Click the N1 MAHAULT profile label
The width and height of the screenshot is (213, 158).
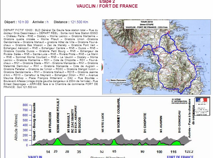(69, 123)
